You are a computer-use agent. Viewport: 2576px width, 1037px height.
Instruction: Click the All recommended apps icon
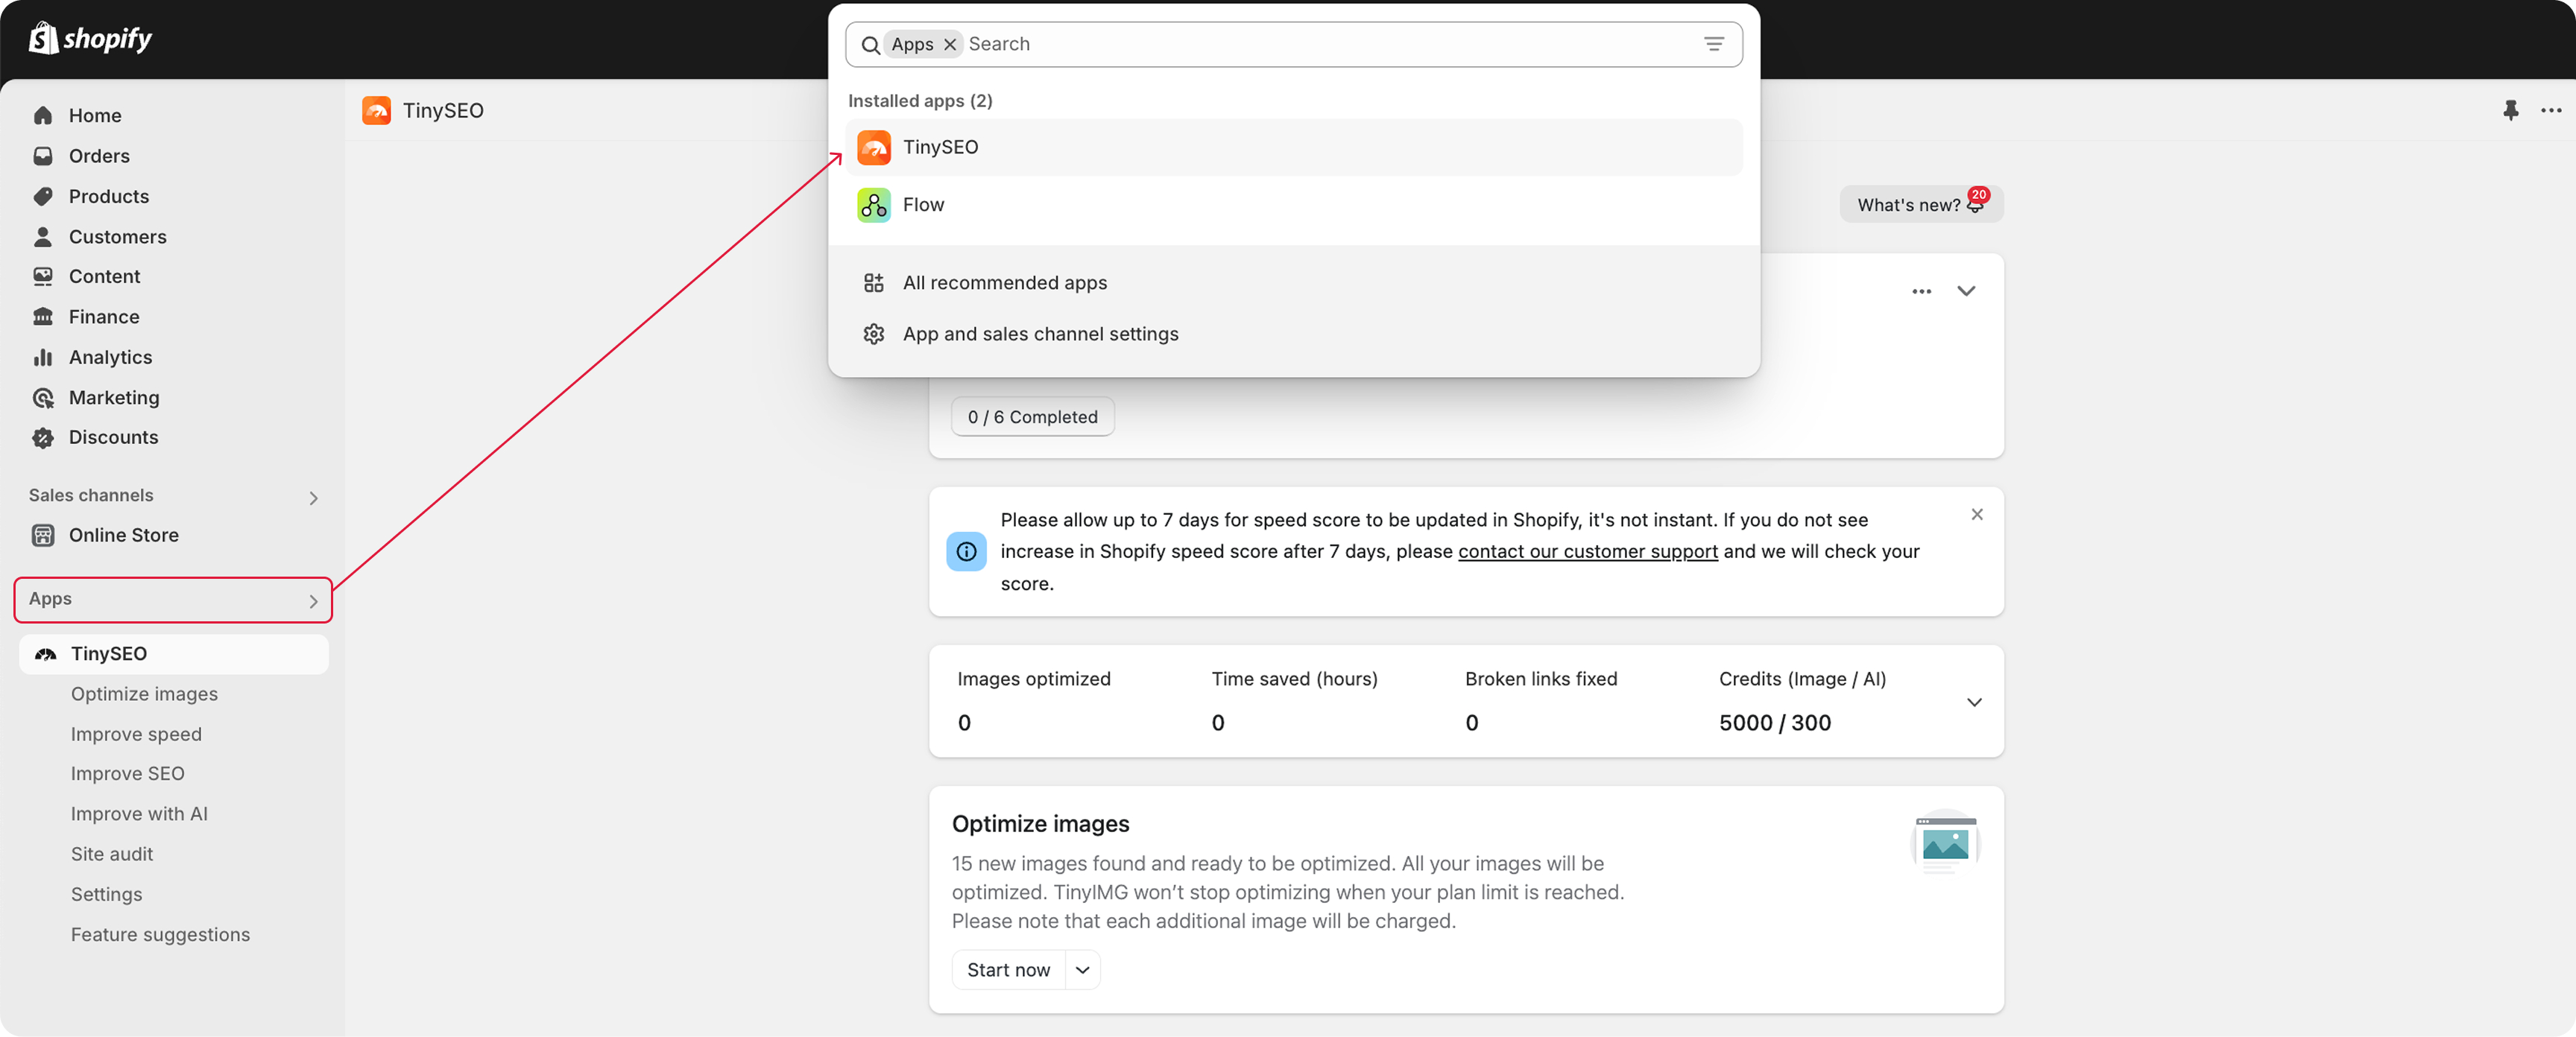(x=874, y=282)
